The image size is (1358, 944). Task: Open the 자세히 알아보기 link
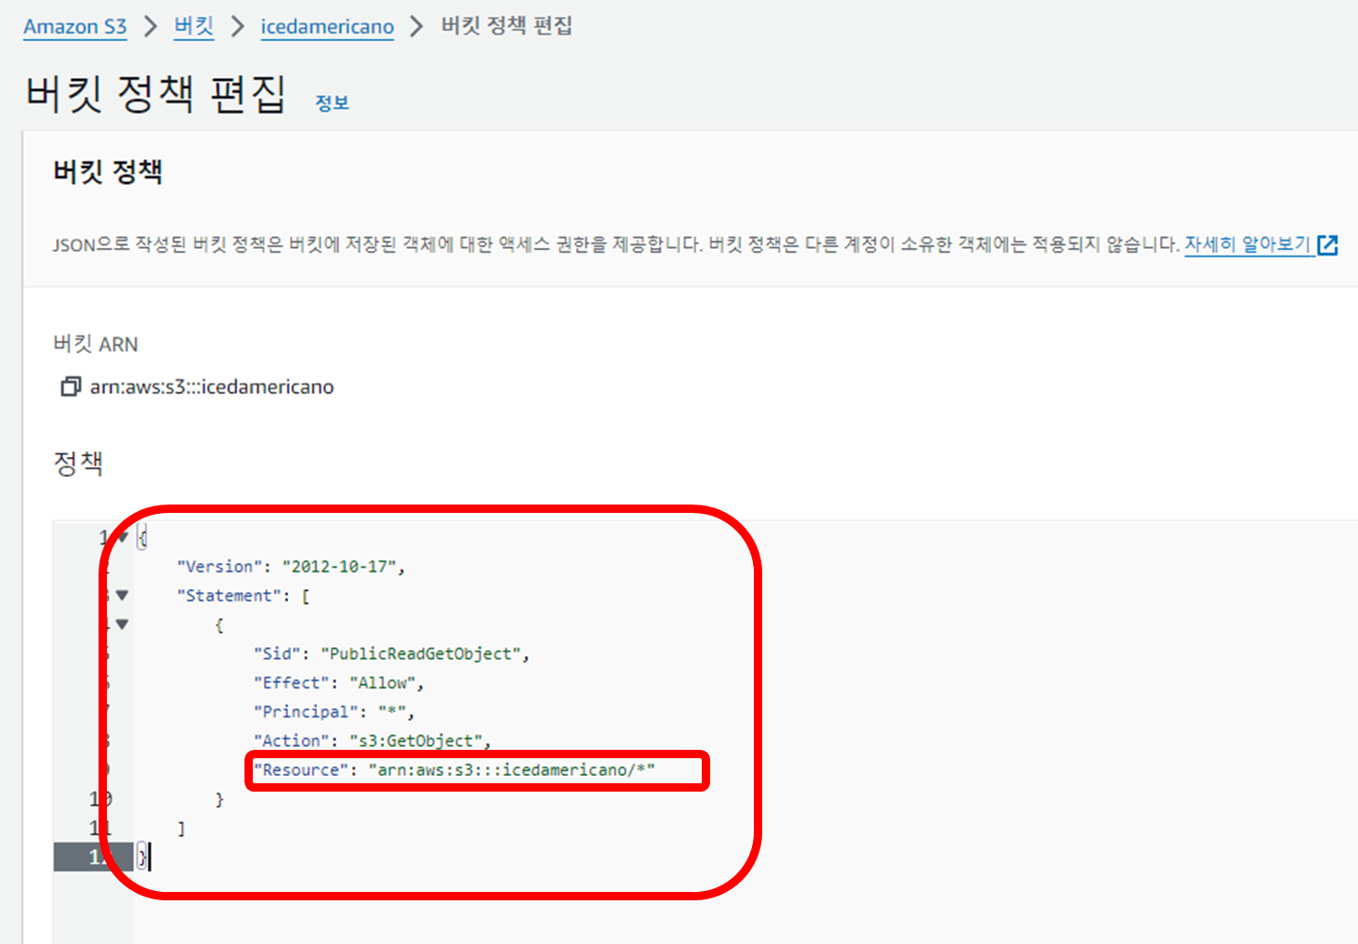pos(1247,244)
